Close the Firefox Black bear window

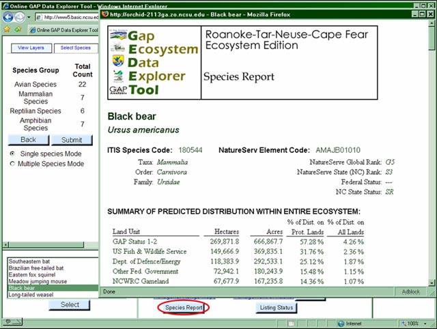click(430, 14)
